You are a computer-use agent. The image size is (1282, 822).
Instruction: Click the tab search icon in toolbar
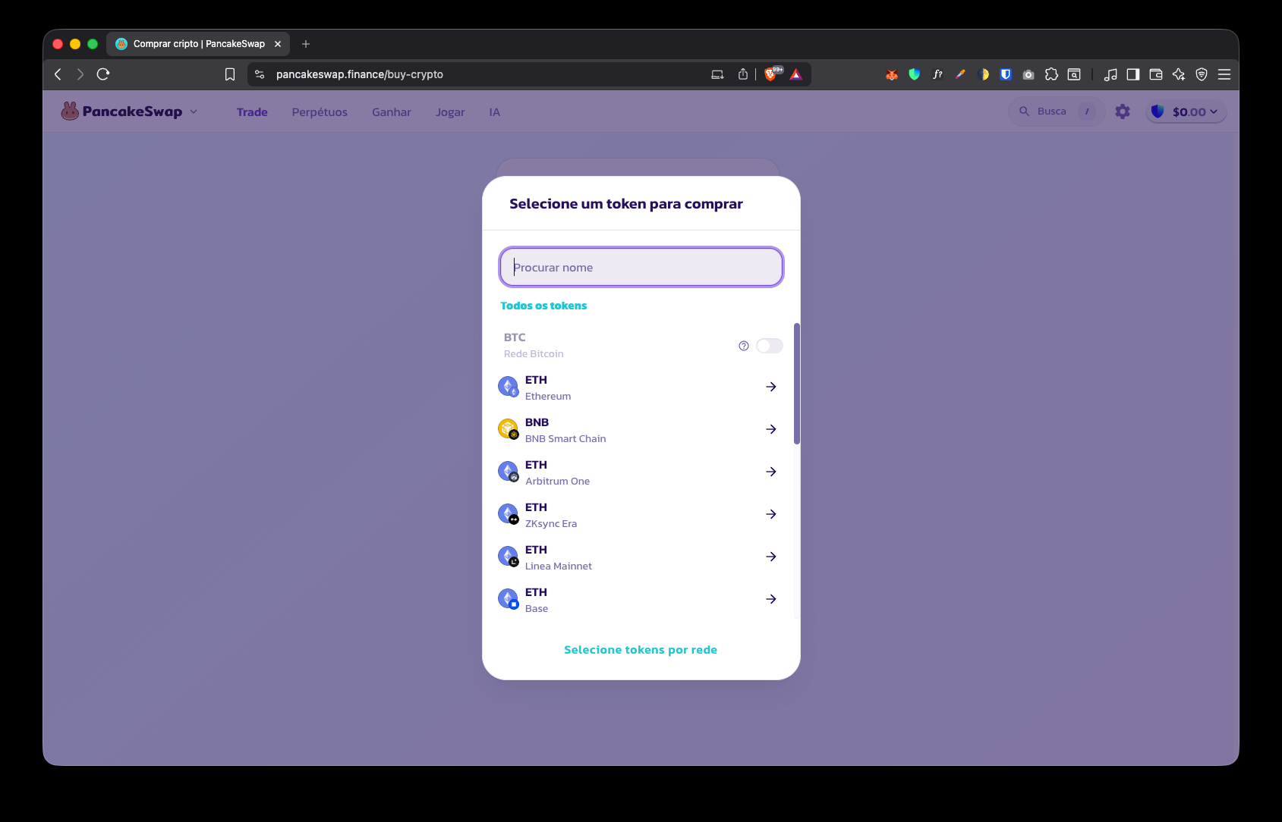coord(1074,74)
